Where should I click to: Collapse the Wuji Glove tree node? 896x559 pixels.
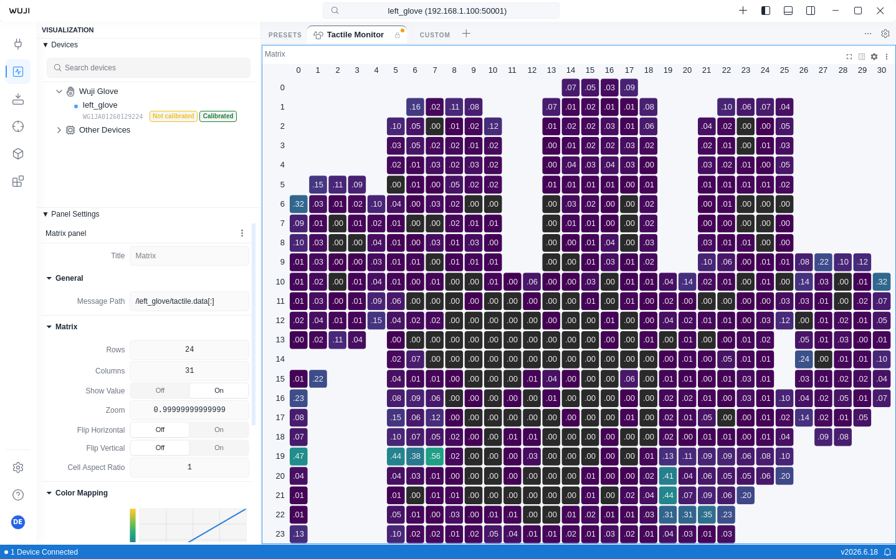point(59,92)
